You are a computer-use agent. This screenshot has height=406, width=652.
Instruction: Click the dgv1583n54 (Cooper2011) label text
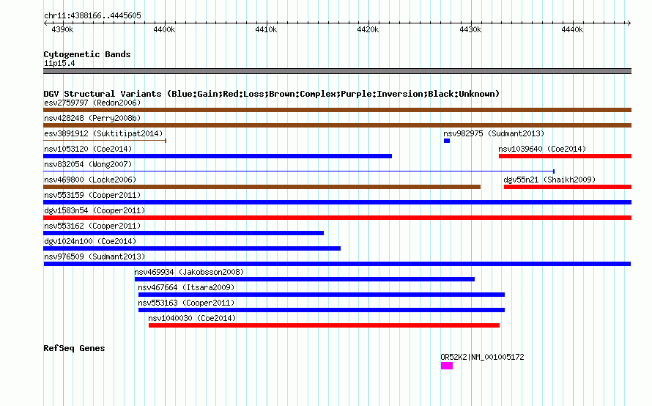pos(95,210)
